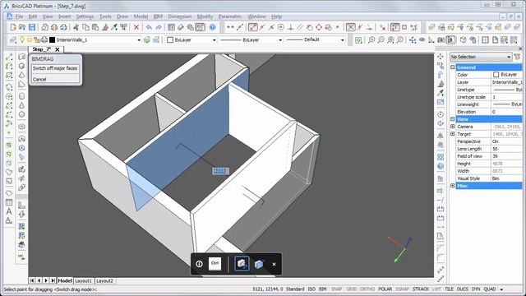Click the Zoom Out magnifier icon

click(381, 40)
